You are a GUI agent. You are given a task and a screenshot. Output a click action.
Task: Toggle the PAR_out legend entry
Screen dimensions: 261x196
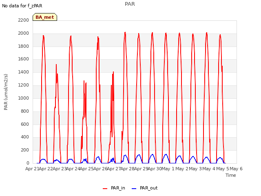pos(144,188)
